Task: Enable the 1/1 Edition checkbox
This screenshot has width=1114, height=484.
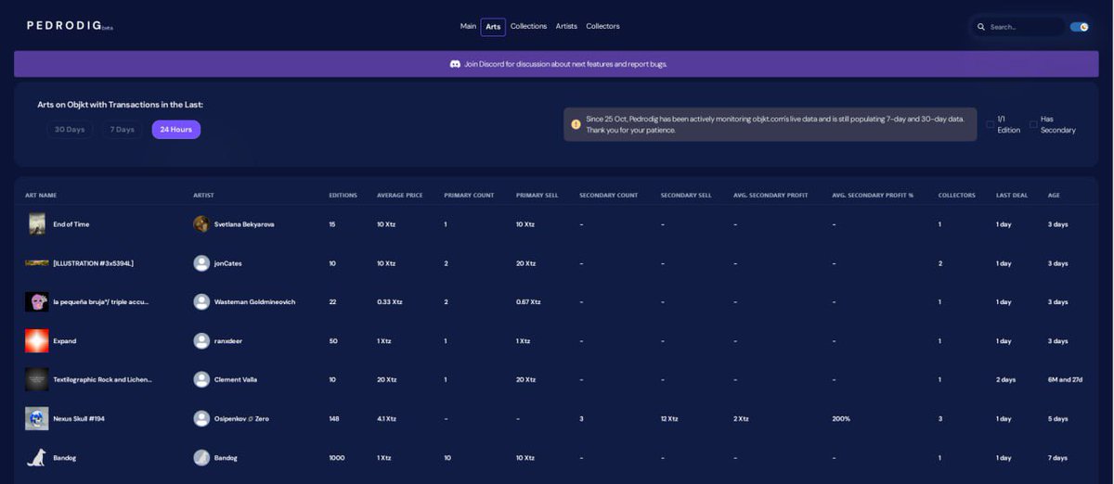Action: (x=990, y=124)
